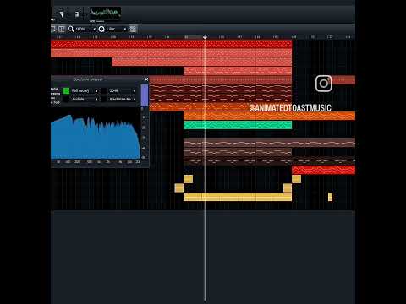The height and width of the screenshot is (304, 406).
Task: Adjust the purple slider in Spectrum Analyzer
Action: tap(145, 95)
